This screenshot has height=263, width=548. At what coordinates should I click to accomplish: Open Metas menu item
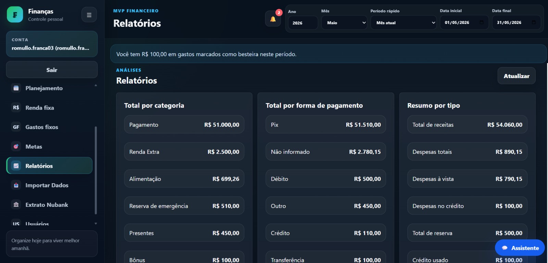pos(49,147)
